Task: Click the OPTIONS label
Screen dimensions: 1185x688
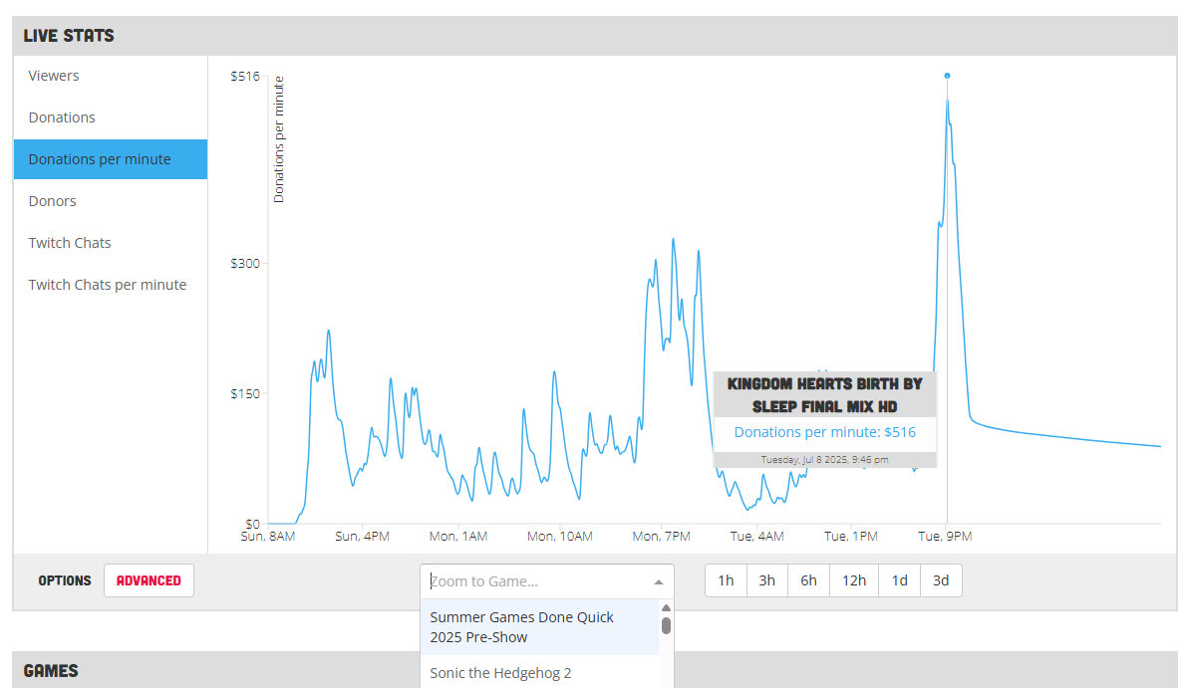Action: (64, 580)
